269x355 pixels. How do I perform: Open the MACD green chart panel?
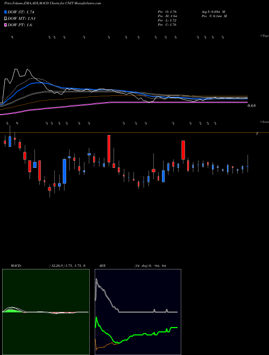(46, 312)
